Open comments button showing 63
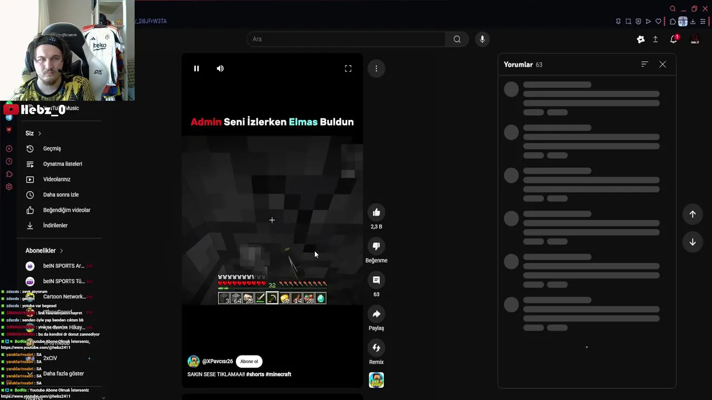 [x=377, y=280]
